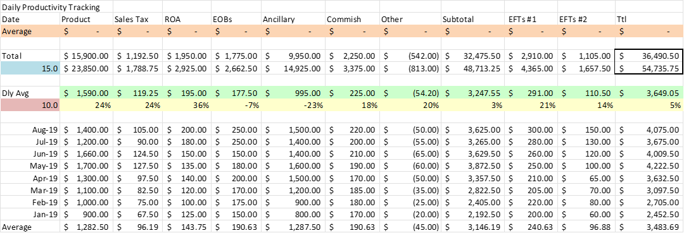This screenshot has height=233, width=684.
Task: Select the 'Jan-19' date cell
Action: coord(30,214)
